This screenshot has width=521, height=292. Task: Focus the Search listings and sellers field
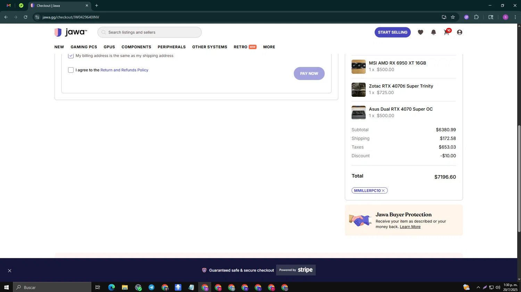pos(149,32)
